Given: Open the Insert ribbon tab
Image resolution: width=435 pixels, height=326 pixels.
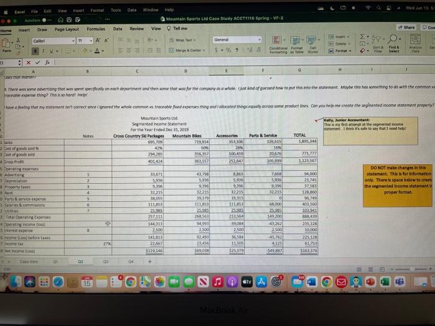Looking at the screenshot, I should [24, 30].
